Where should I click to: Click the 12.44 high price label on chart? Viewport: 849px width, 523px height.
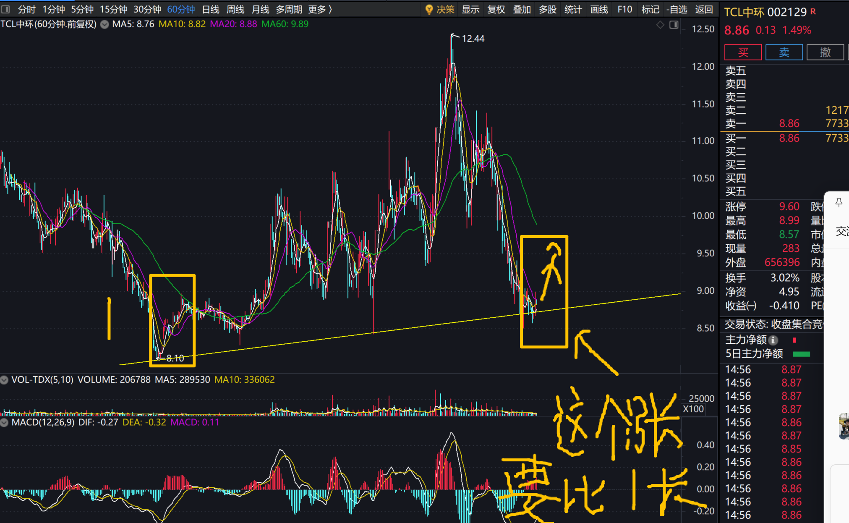tap(473, 39)
